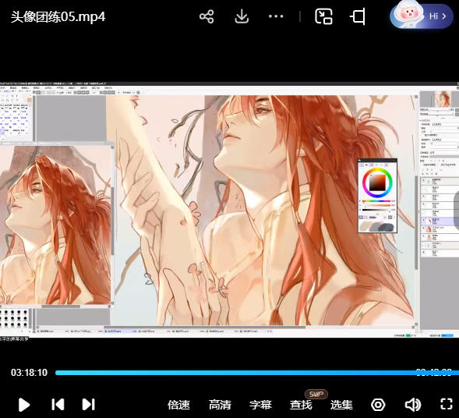
Task: Open the hexagon player settings icon
Action: click(378, 405)
